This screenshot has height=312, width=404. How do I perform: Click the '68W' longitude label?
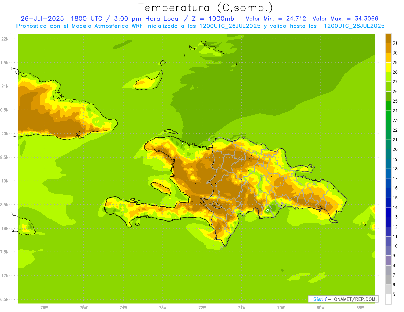tap(360, 308)
